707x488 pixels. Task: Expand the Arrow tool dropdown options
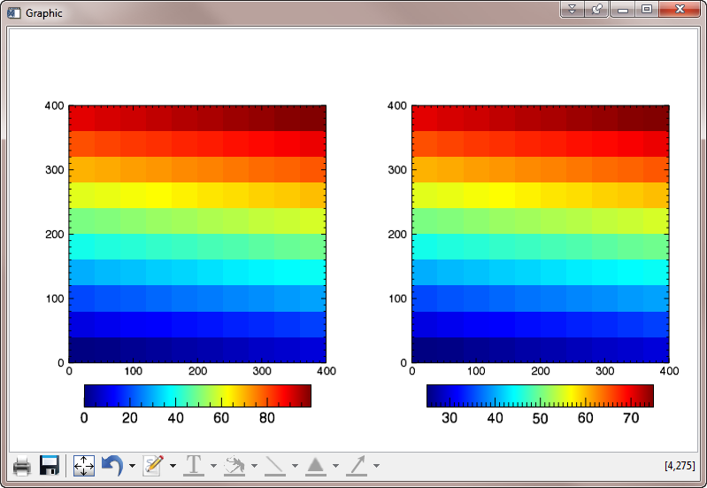tap(376, 466)
